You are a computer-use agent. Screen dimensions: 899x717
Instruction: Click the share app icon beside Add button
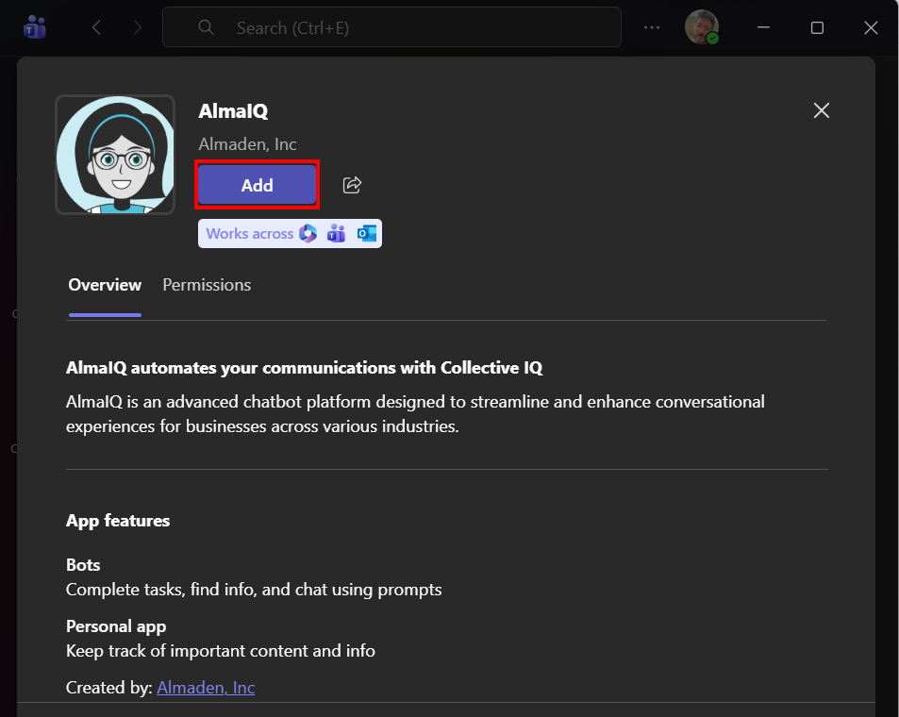pyautogui.click(x=352, y=185)
